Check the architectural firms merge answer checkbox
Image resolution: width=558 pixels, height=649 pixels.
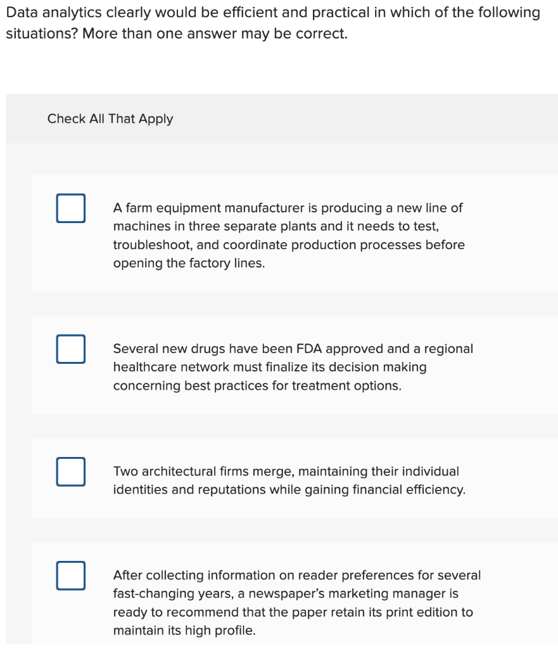[x=70, y=472]
